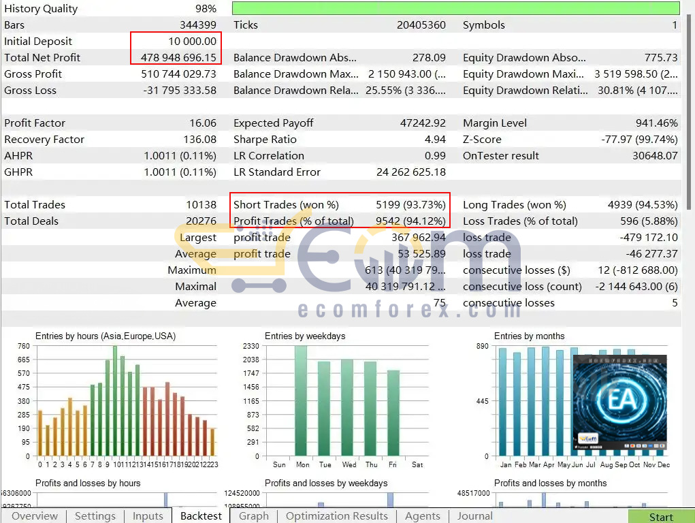Select the Initial Deposit value 10 000.00

pos(193,42)
